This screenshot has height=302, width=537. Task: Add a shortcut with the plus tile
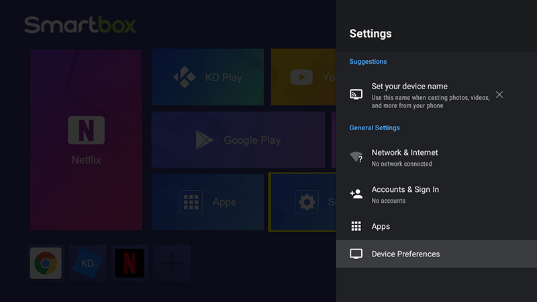click(x=172, y=263)
